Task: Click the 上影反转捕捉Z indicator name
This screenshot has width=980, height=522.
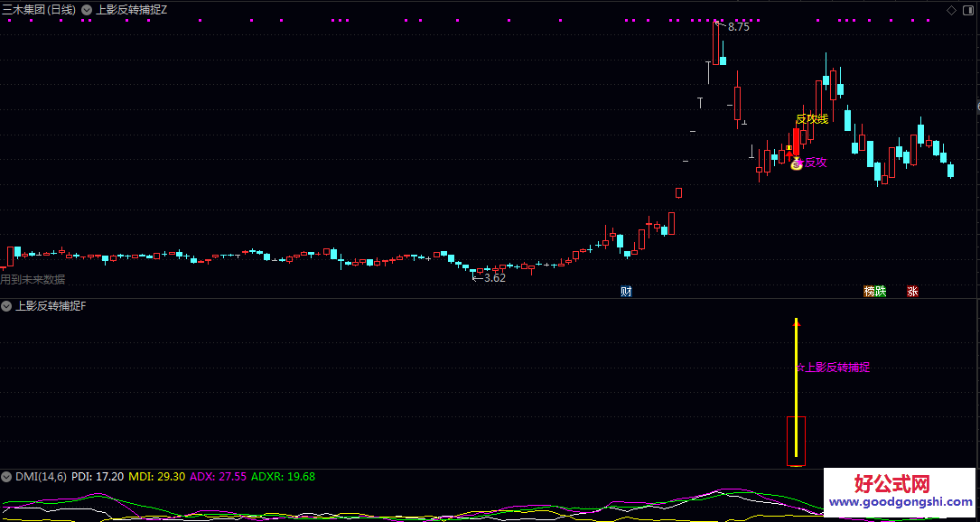Action: tap(132, 10)
